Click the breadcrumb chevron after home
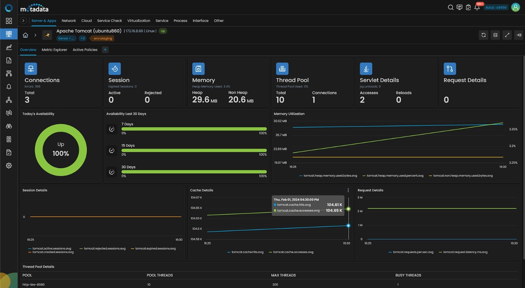 tap(35, 35)
